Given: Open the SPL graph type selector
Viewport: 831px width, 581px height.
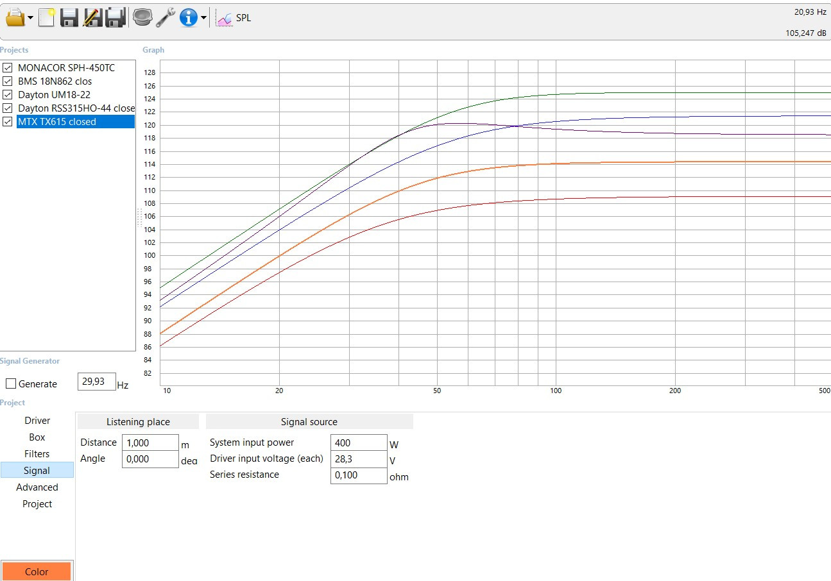Looking at the screenshot, I should [x=234, y=18].
